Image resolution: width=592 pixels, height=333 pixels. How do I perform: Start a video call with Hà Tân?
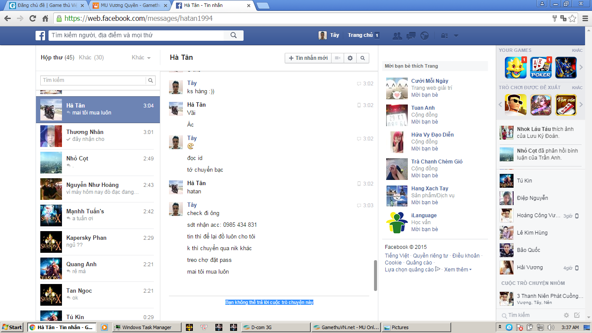coord(338,58)
